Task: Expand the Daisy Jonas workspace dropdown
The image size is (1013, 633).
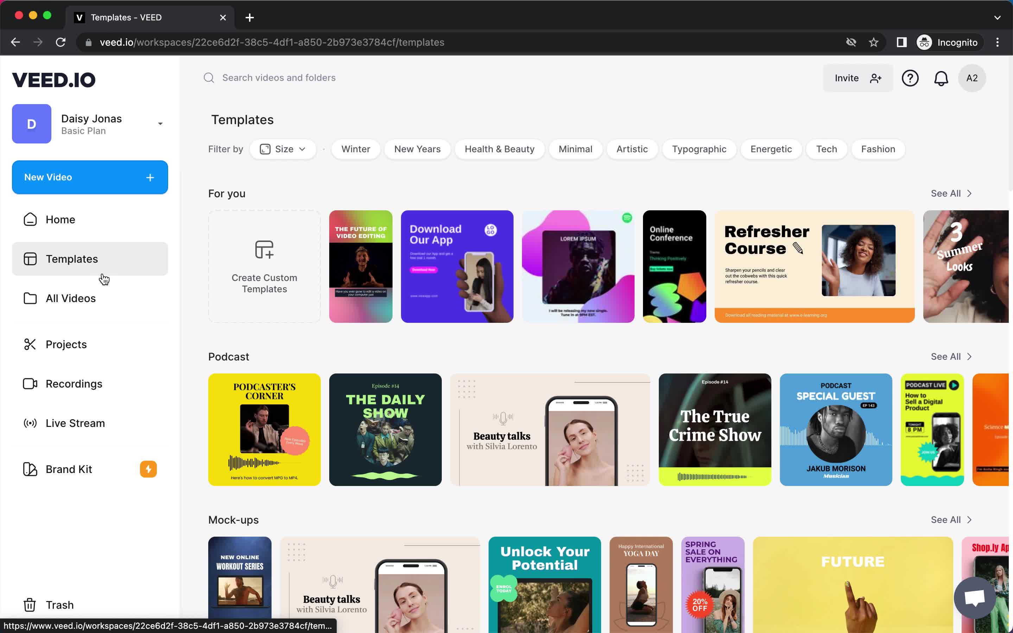Action: point(160,124)
